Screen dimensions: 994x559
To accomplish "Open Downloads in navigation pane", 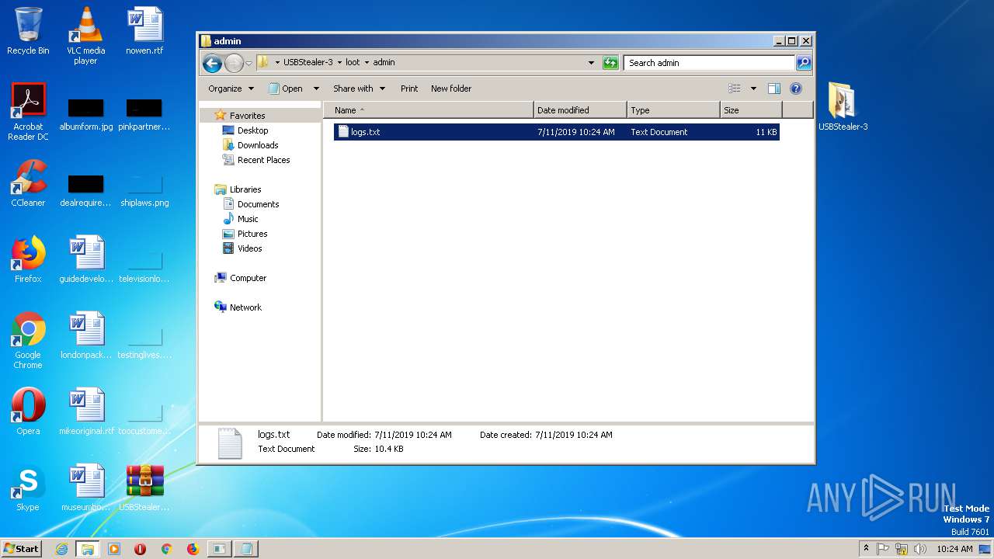I will pyautogui.click(x=258, y=145).
